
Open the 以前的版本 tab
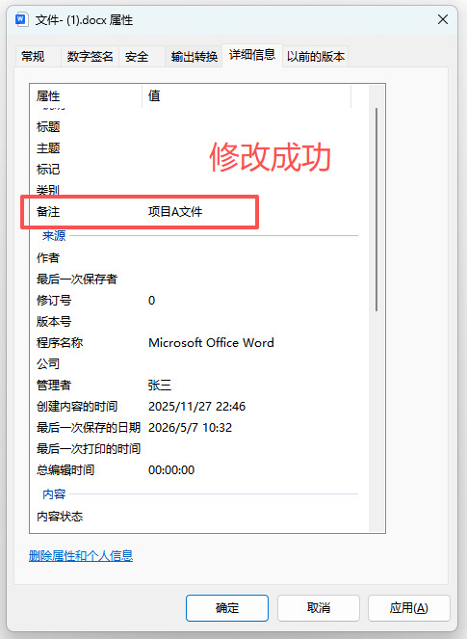[316, 56]
